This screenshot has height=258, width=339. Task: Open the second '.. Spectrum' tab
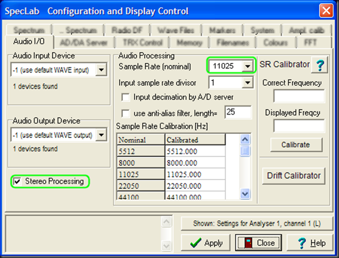(x=78, y=30)
